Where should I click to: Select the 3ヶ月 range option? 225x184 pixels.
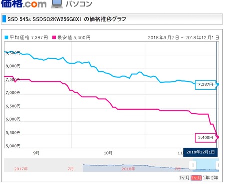pyautogui.click(x=196, y=178)
